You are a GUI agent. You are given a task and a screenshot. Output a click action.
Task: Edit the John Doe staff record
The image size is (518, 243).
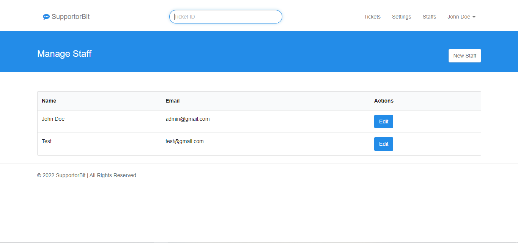(x=383, y=121)
